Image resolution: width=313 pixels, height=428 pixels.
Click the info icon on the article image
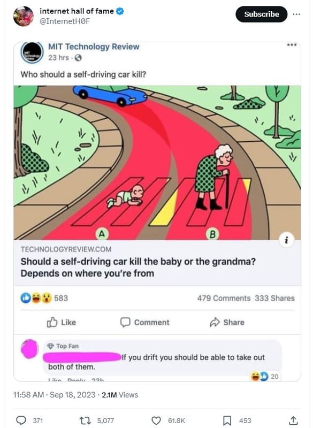[286, 240]
